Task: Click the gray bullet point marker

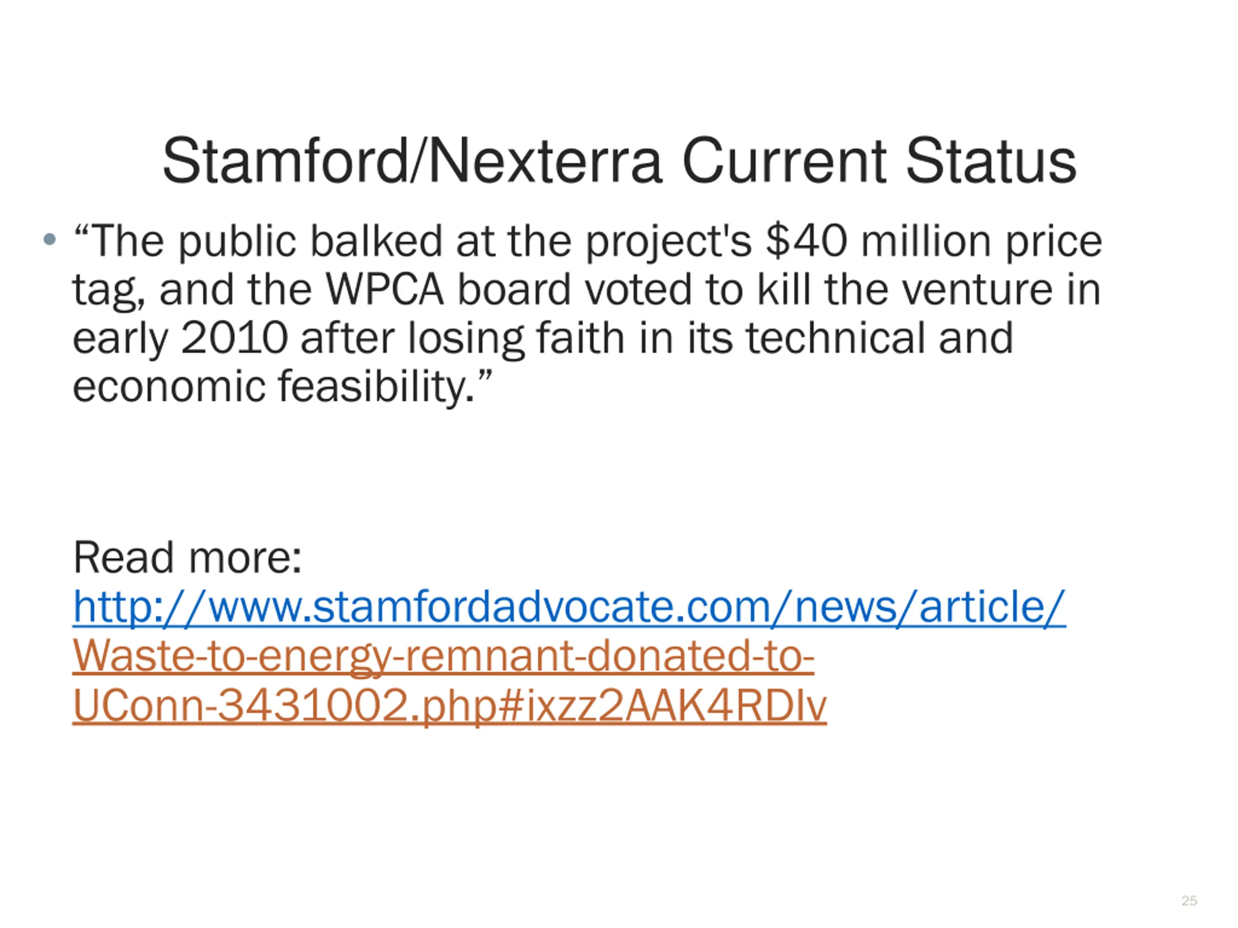Action: (50, 239)
